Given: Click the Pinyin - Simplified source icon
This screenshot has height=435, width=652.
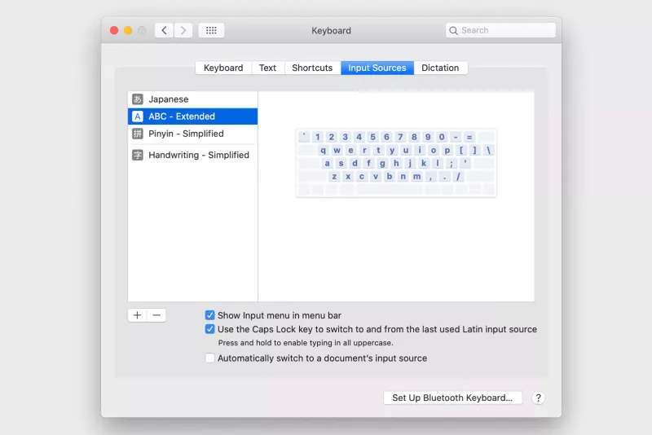Looking at the screenshot, I should 138,134.
